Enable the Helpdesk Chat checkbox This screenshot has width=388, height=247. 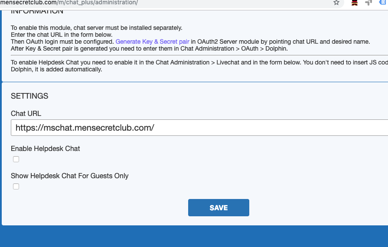[16, 159]
